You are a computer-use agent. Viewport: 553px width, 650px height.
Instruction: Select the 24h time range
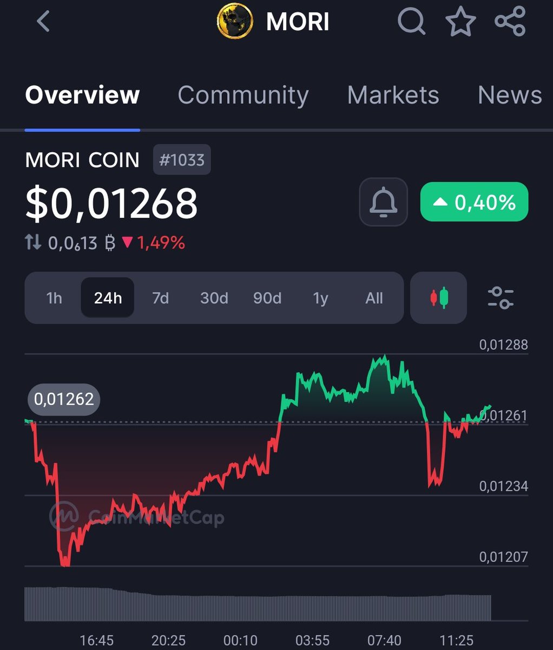[108, 298]
